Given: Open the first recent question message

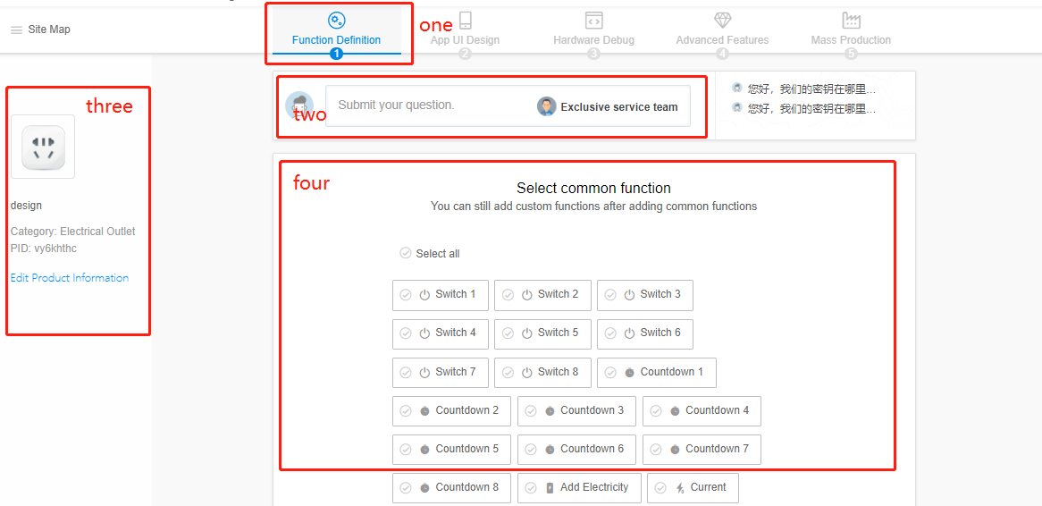Looking at the screenshot, I should point(811,89).
